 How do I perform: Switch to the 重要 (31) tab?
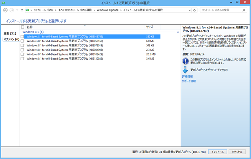coord(10,34)
